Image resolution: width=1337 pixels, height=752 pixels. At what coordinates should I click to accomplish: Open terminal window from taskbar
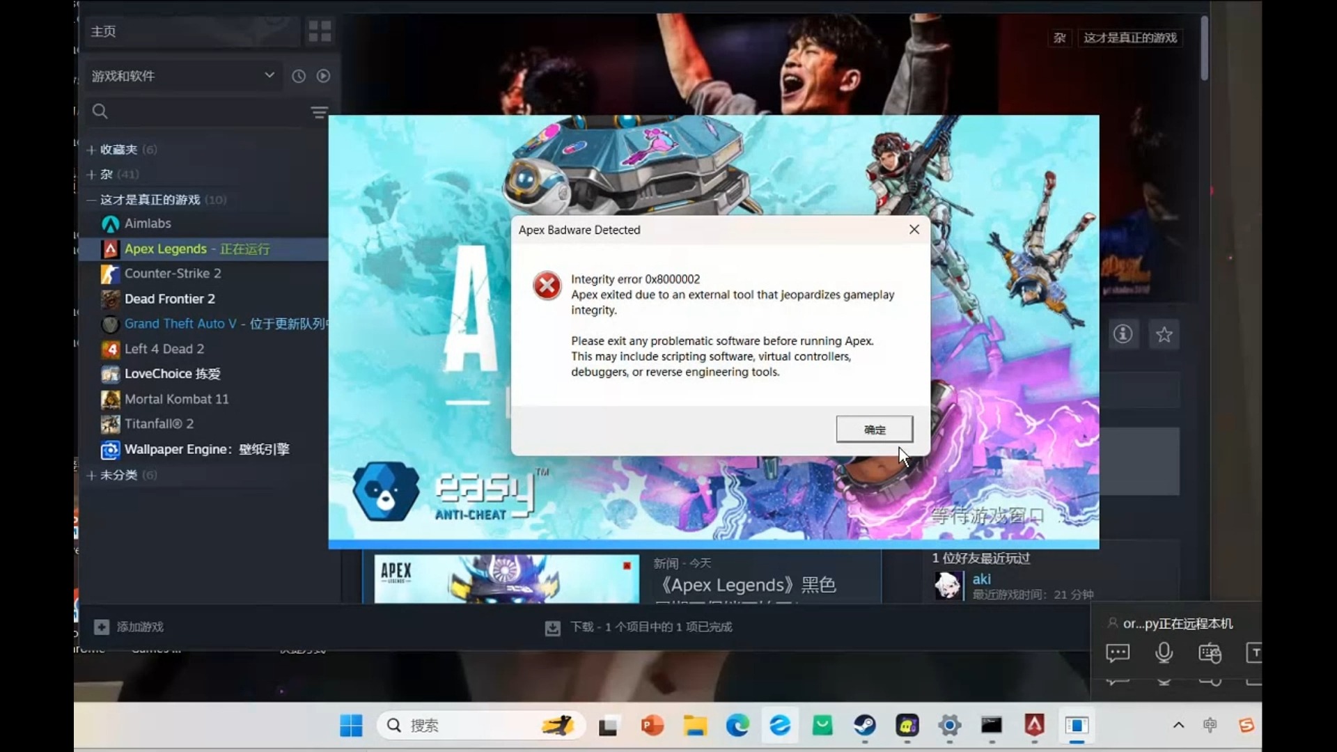pos(992,726)
